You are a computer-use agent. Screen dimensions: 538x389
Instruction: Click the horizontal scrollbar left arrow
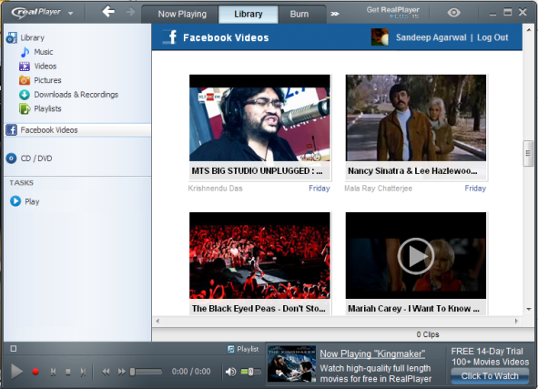coord(157,321)
